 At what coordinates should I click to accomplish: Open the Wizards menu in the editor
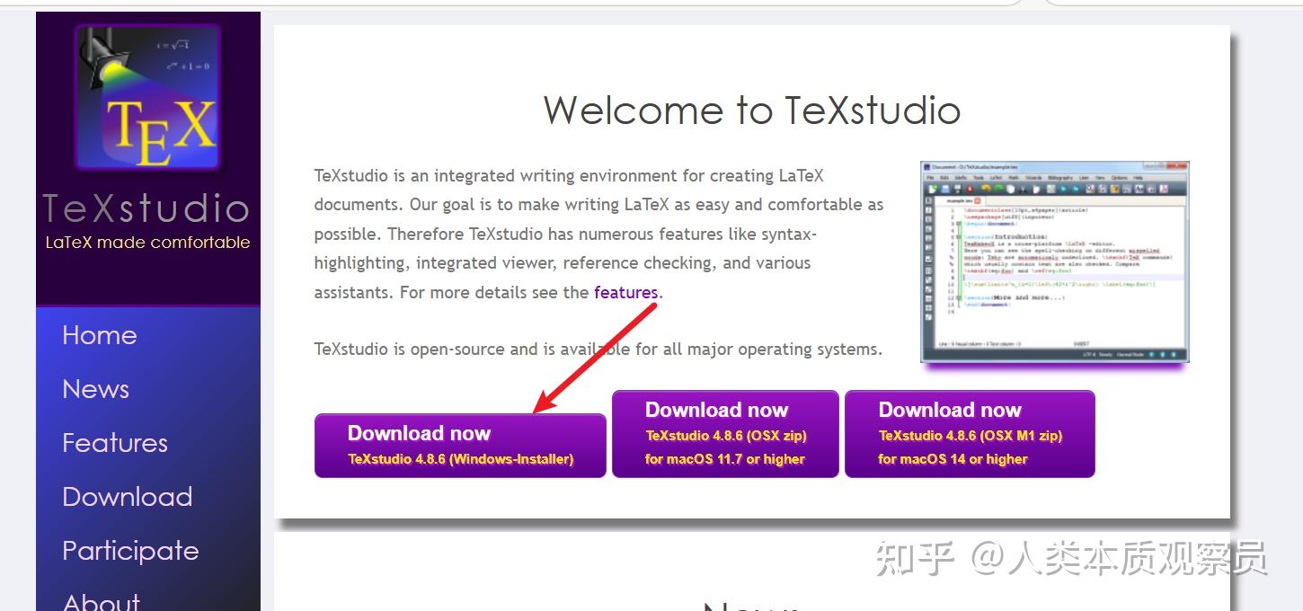[x=1035, y=178]
